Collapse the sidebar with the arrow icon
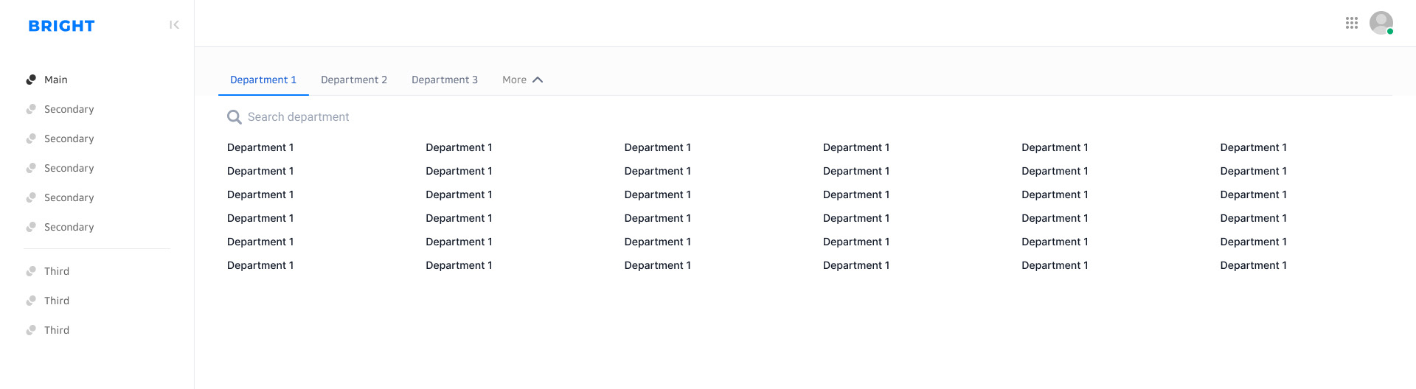 pos(174,25)
